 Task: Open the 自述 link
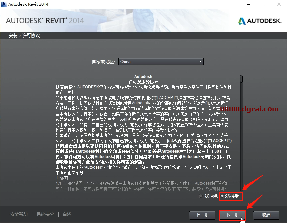tap(67, 214)
